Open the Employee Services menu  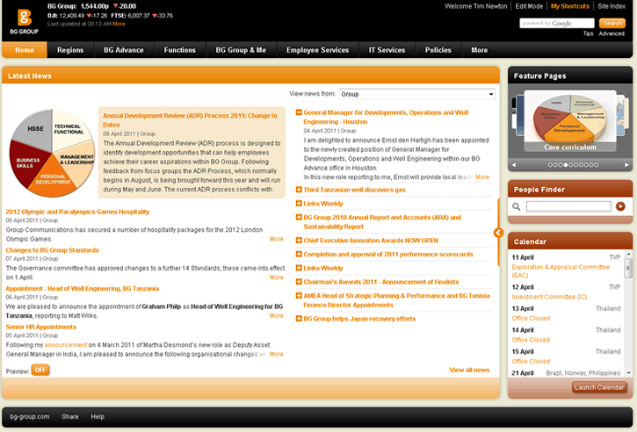point(318,50)
